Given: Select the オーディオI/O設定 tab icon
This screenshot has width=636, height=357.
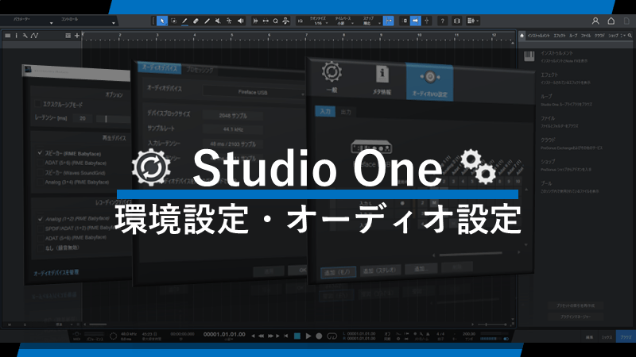Looking at the screenshot, I should 429,83.
